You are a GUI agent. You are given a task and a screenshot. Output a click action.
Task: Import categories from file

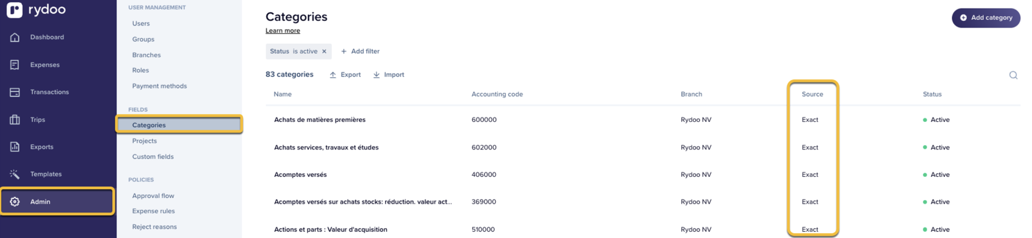pyautogui.click(x=389, y=75)
